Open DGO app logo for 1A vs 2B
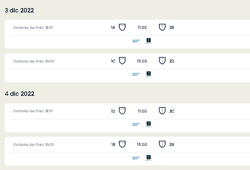The height and width of the screenshot is (170, 250). [x=149, y=41]
